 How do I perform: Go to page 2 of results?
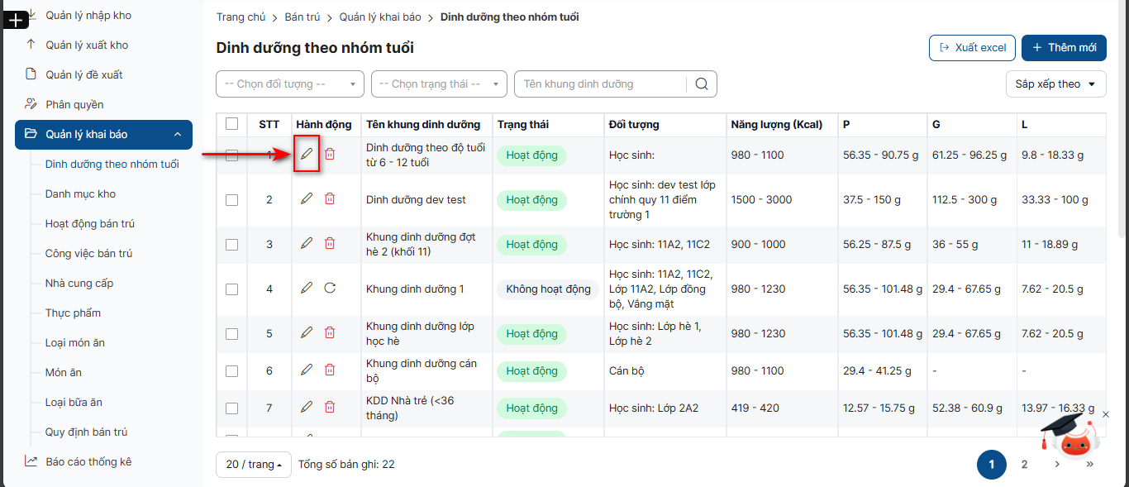tap(1024, 465)
